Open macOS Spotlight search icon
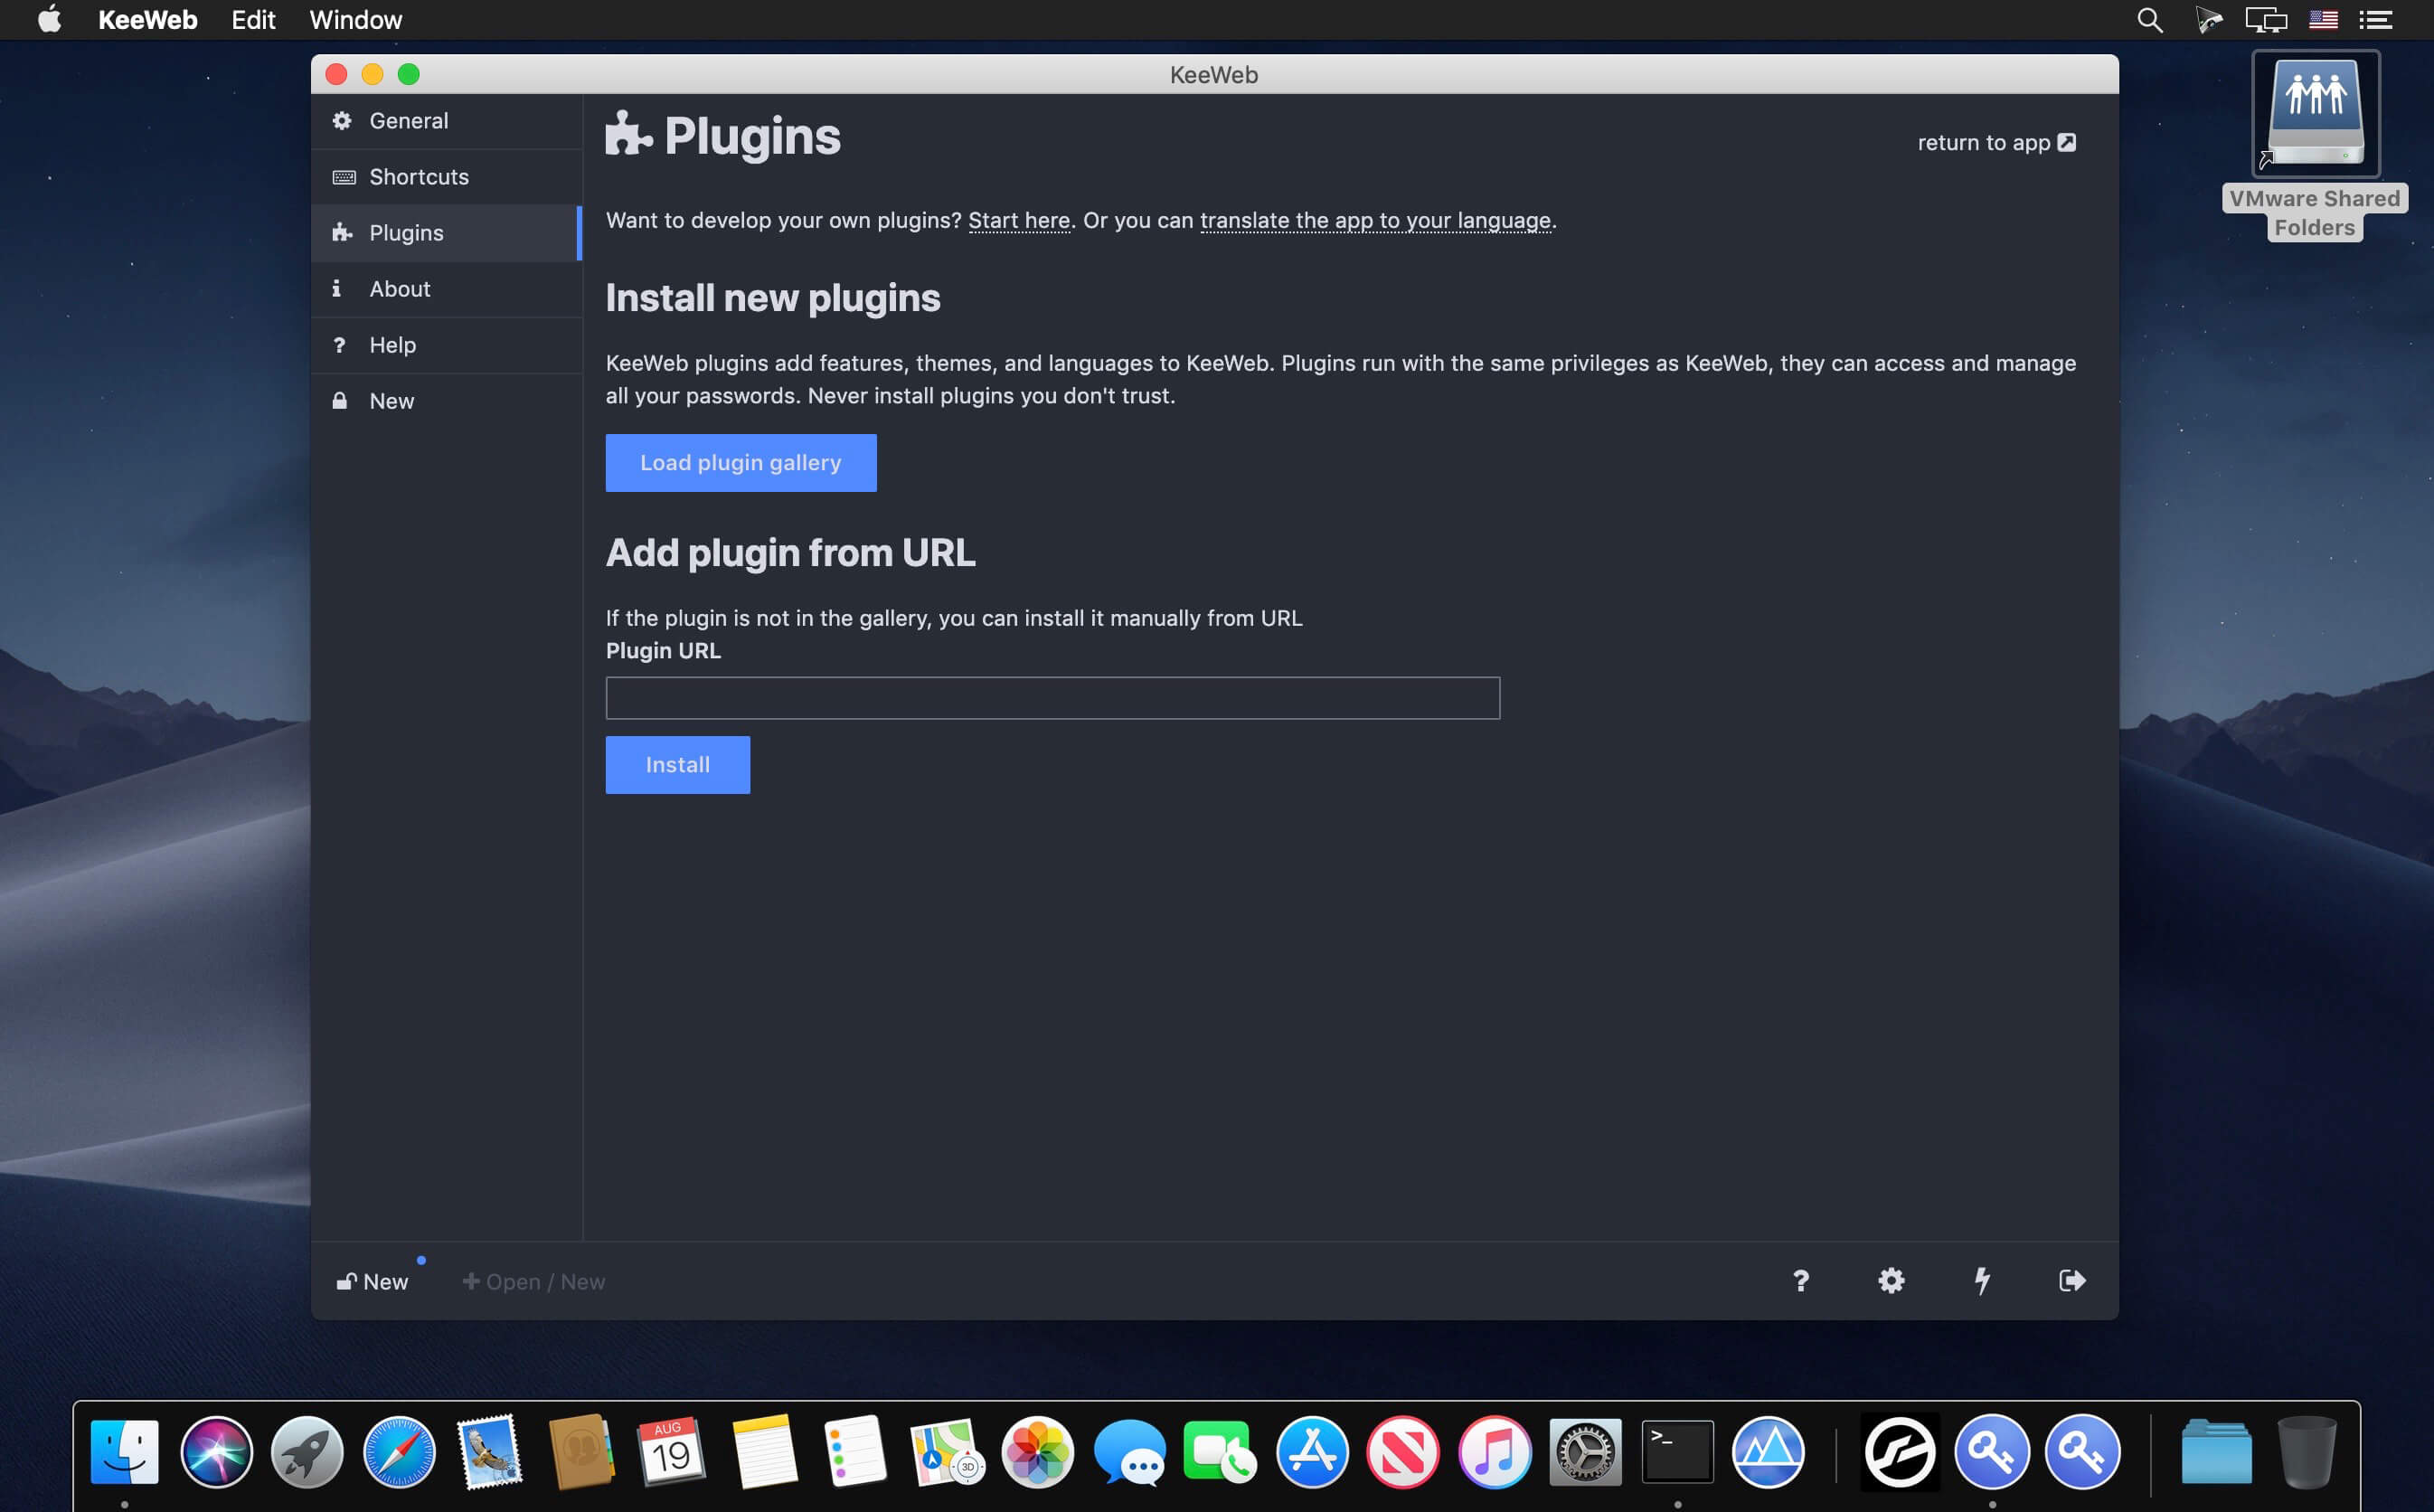 pyautogui.click(x=2149, y=20)
